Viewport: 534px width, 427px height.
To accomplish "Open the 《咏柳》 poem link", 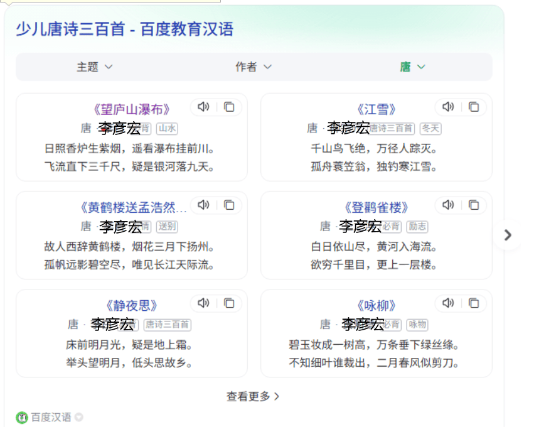I will (376, 306).
